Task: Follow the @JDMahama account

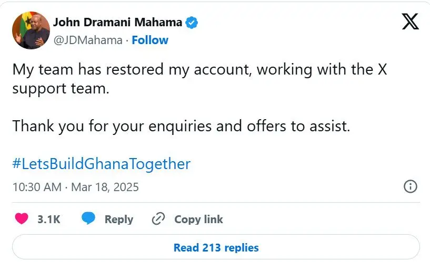Action: click(x=150, y=40)
